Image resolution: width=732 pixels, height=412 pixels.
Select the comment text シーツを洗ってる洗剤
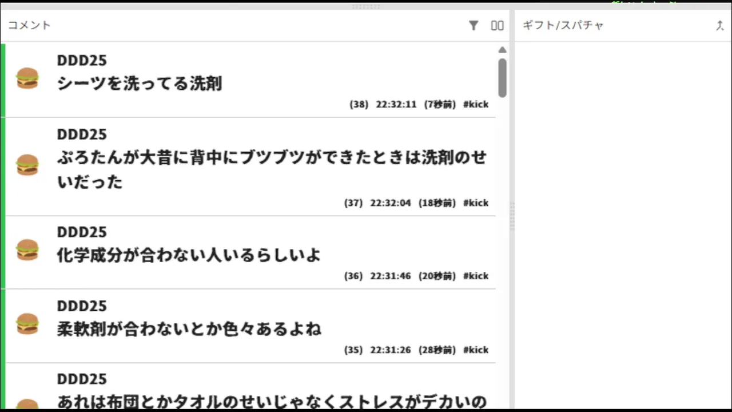click(140, 84)
